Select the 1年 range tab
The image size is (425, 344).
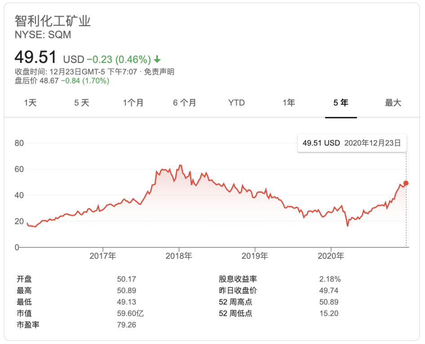[289, 103]
